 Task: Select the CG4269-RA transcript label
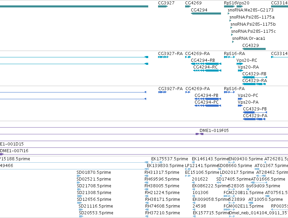coord(197,54)
